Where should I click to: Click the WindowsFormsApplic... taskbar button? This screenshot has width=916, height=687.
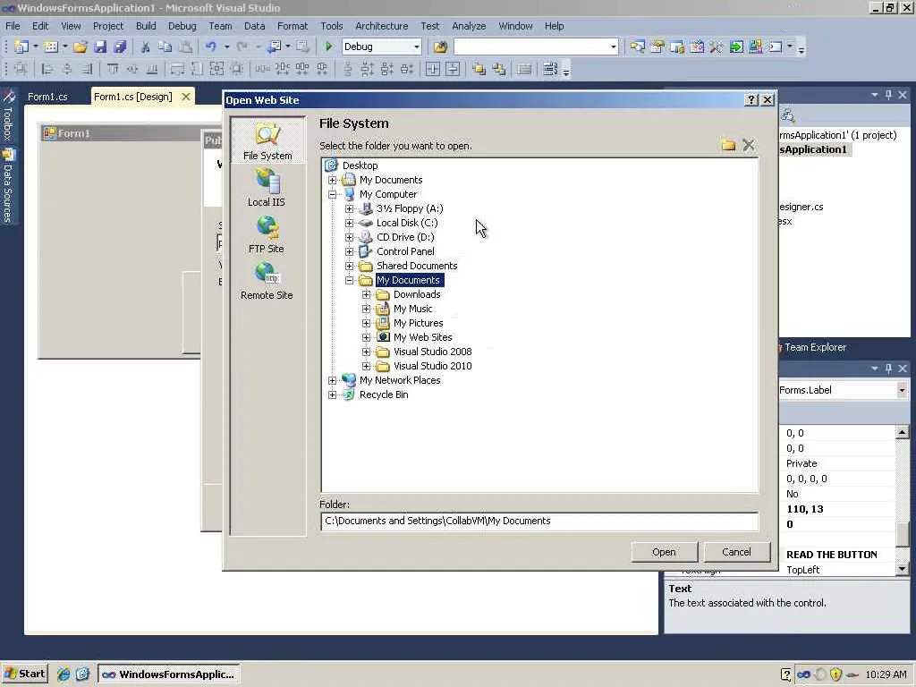168,674
